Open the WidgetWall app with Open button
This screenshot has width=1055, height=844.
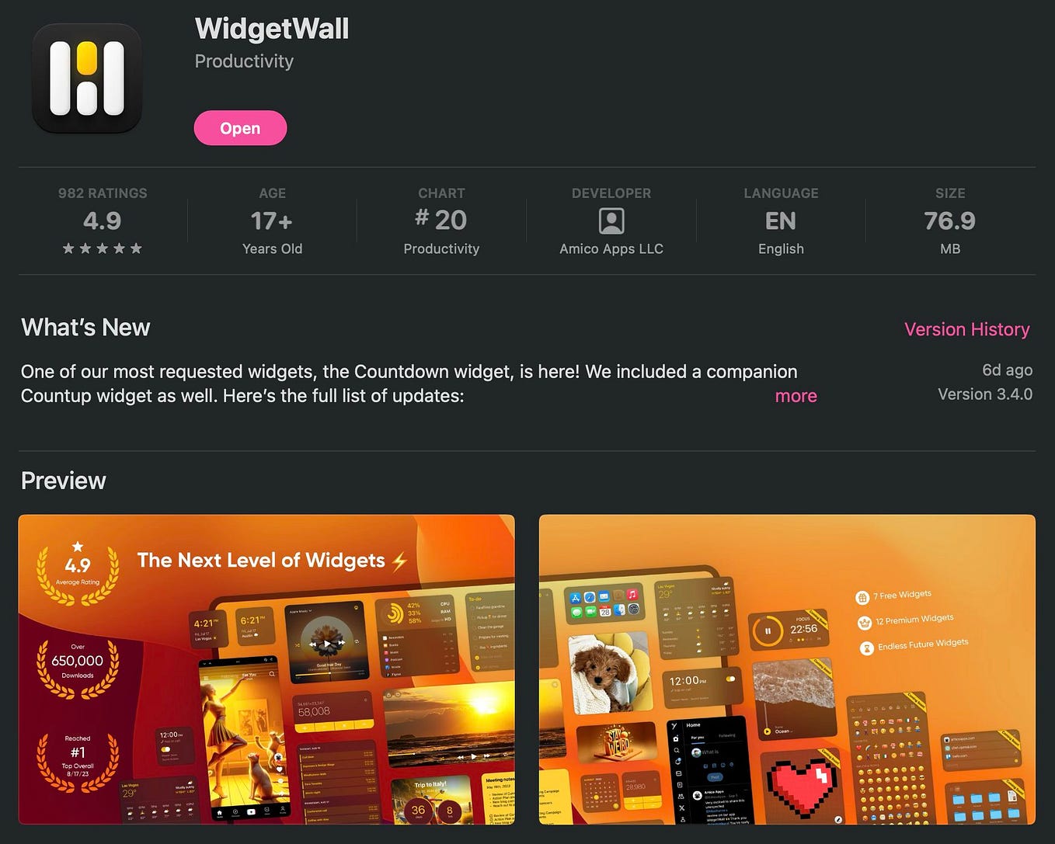(240, 128)
